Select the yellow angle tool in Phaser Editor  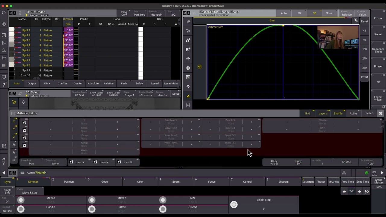click(188, 96)
